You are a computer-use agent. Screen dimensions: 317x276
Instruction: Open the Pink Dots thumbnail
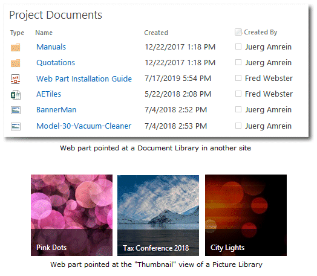click(71, 215)
